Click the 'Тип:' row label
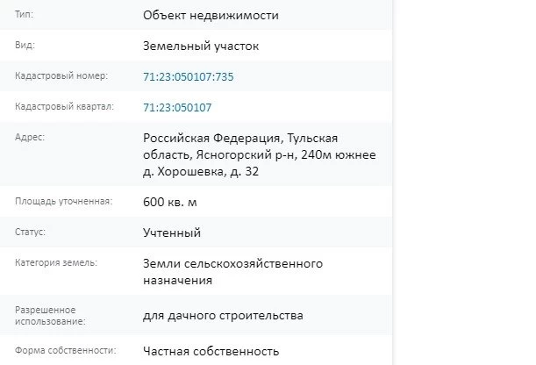This screenshot has width=536, height=365. [x=26, y=15]
